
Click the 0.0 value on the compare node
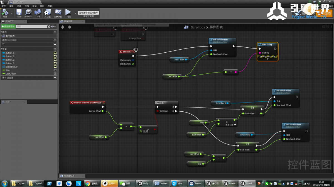[145, 131]
